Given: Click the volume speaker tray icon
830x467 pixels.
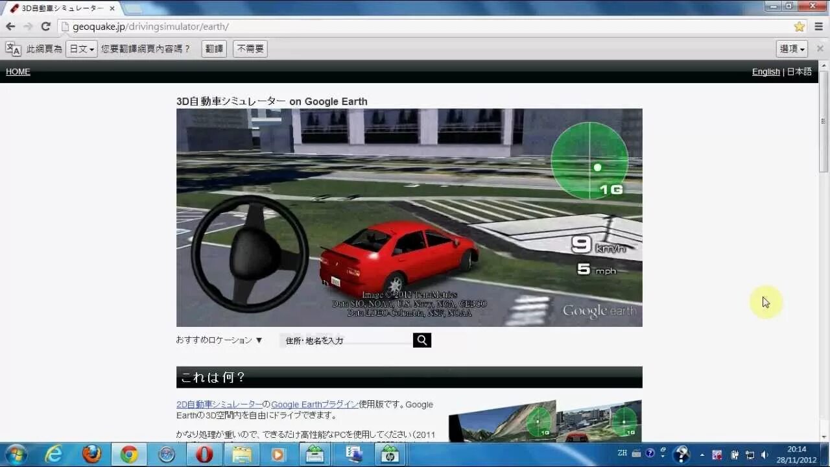Looking at the screenshot, I should click(765, 455).
